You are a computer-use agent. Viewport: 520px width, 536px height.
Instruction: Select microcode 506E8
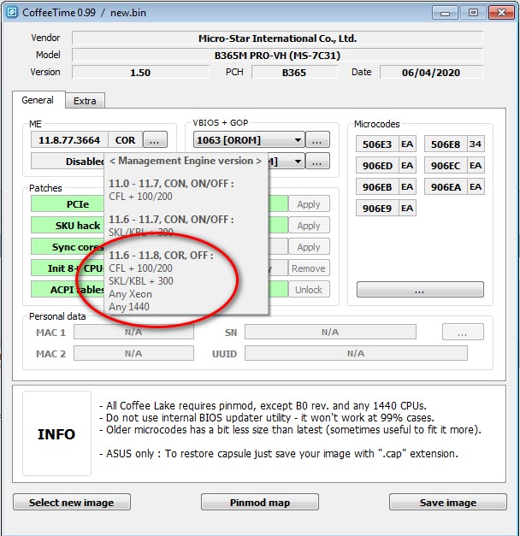click(x=446, y=144)
